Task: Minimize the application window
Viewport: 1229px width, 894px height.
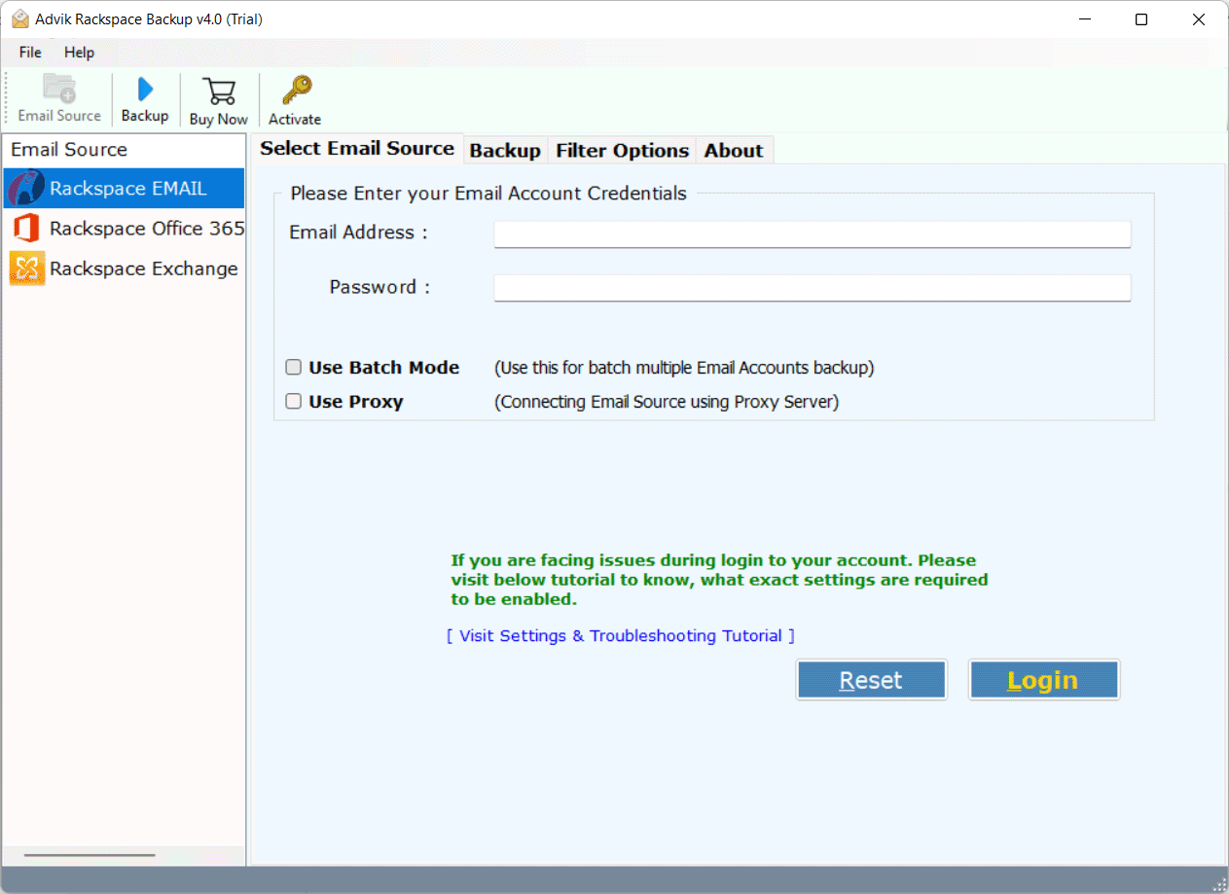Action: pos(1083,19)
